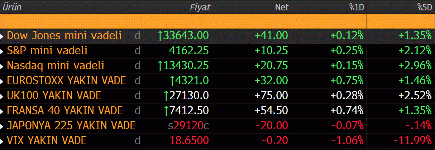Click the delayed 'd' indicator for Nasdaq mini vadeli
The height and width of the screenshot is (150, 435).
pyautogui.click(x=137, y=66)
